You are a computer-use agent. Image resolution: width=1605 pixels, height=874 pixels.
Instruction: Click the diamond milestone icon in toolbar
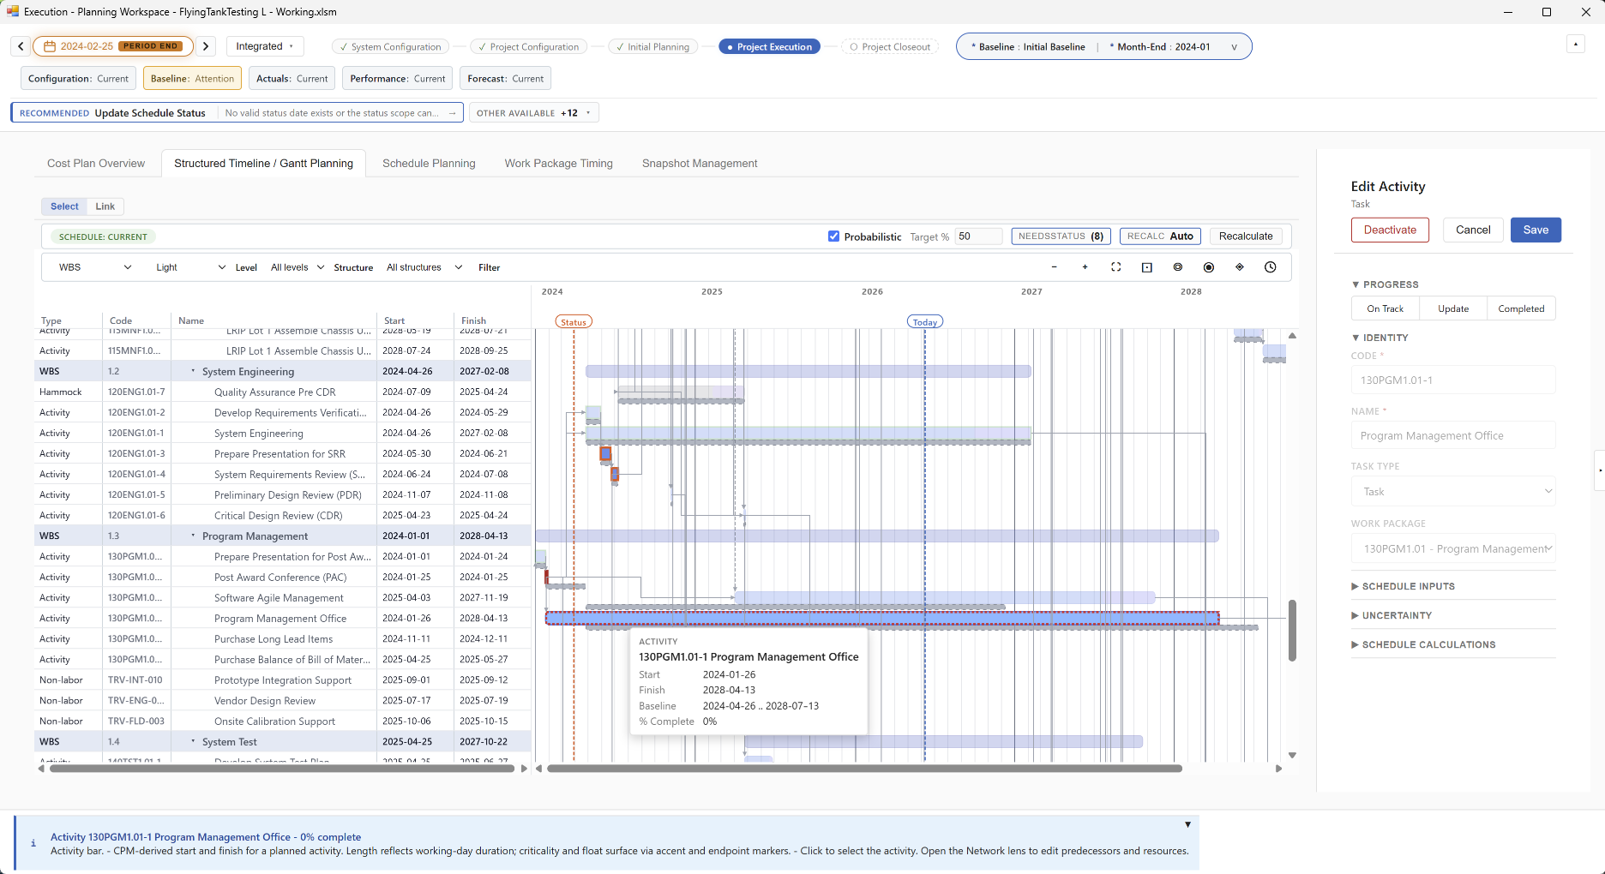tap(1239, 267)
